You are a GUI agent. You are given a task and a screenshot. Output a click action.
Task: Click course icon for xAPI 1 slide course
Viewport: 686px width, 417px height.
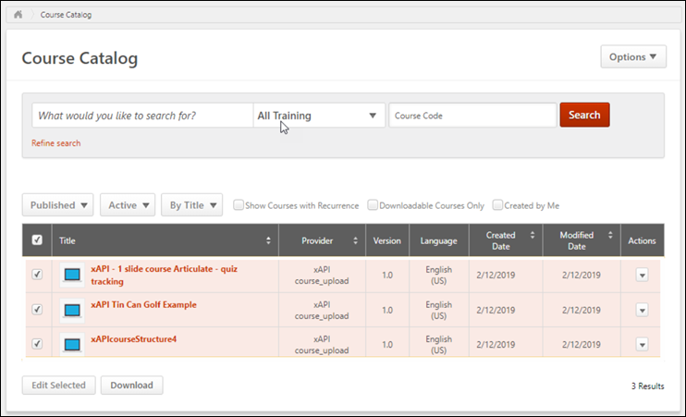pyautogui.click(x=72, y=275)
